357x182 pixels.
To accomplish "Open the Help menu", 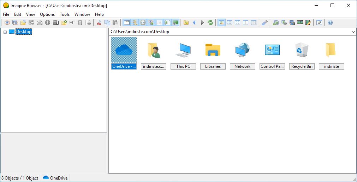I will [99, 14].
